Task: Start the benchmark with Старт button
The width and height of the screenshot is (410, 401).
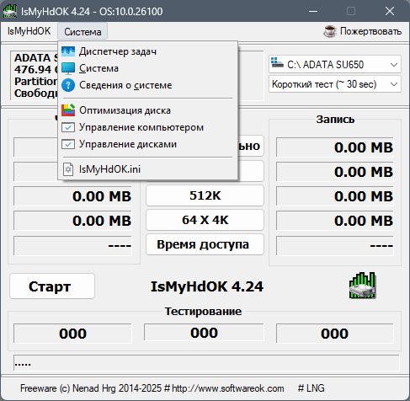Action: pos(52,286)
